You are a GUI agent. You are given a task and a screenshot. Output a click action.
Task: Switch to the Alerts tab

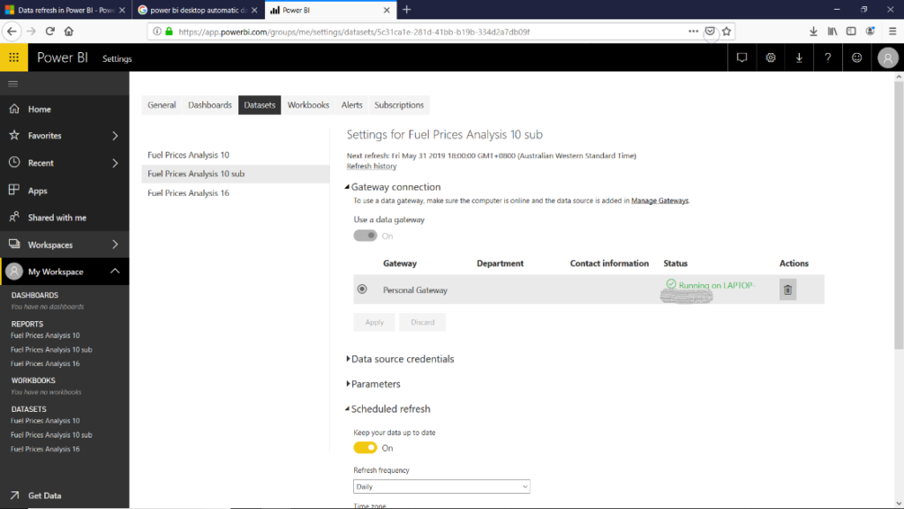click(x=351, y=105)
